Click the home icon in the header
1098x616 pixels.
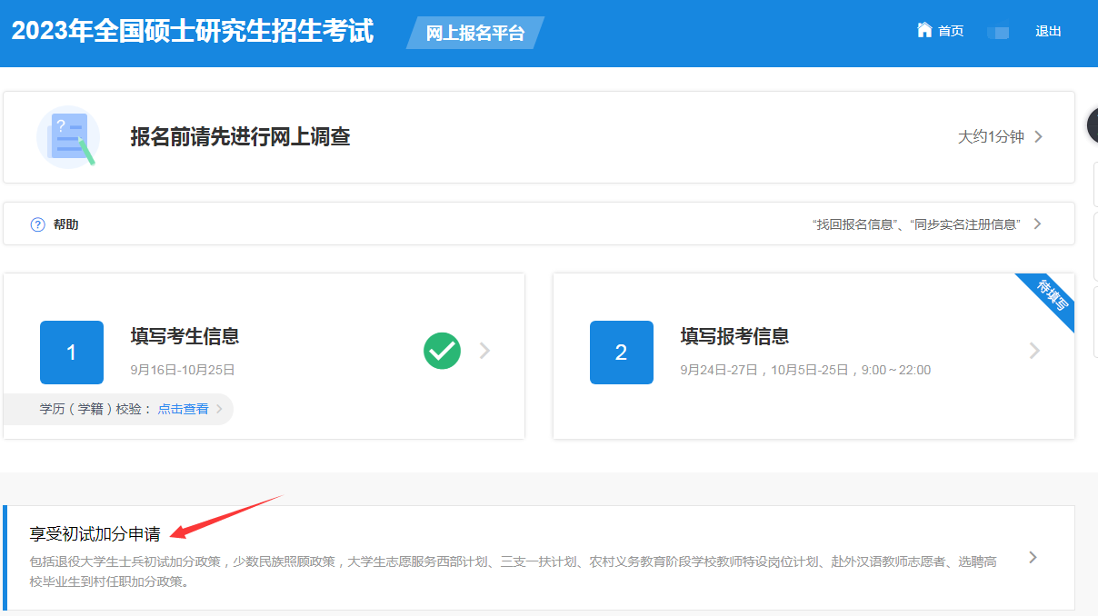pyautogui.click(x=924, y=30)
